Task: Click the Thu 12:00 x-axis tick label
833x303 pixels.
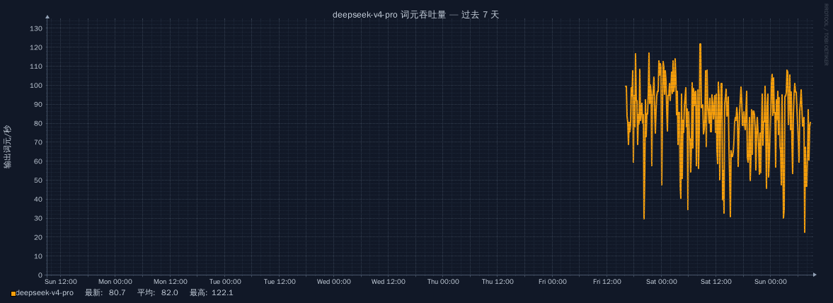Action: click(498, 282)
